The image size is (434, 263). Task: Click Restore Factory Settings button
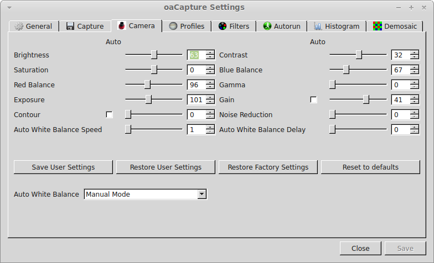click(x=268, y=167)
